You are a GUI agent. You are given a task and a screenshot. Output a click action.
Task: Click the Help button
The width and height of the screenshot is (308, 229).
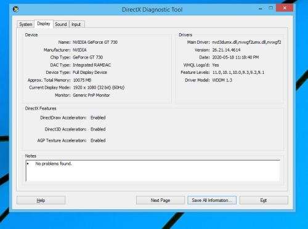(x=41, y=200)
